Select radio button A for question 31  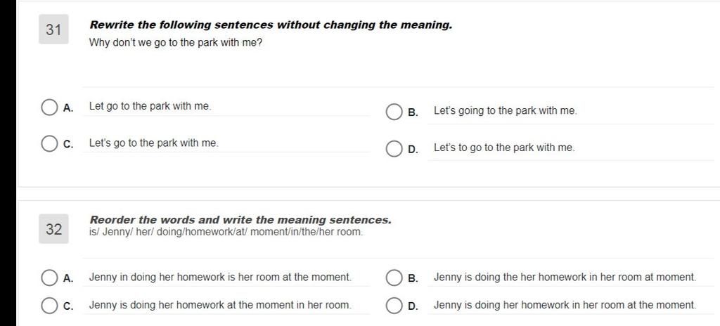coord(49,107)
